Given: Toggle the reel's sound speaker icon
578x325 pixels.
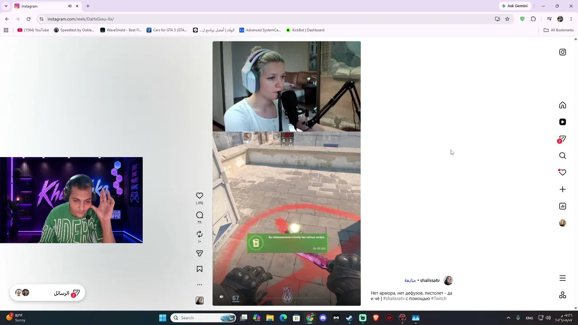Looking at the screenshot, I should tap(221, 297).
